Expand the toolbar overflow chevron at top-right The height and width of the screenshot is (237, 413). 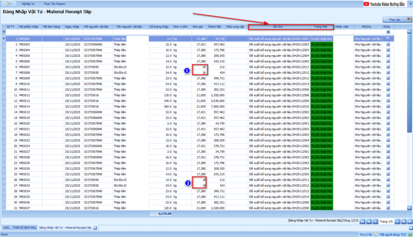click(410, 4)
